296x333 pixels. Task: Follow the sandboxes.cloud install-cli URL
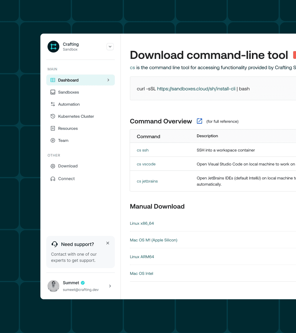click(x=196, y=89)
